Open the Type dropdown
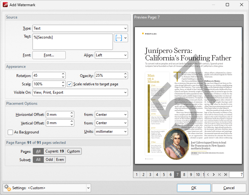Viewport: 249px width, 195px height. 80,28
